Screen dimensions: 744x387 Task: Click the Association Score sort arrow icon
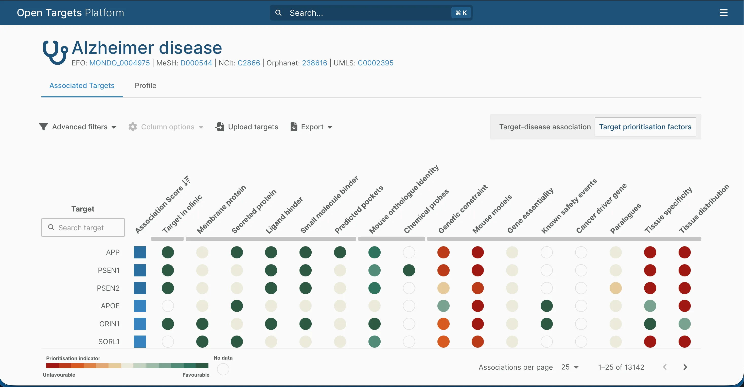click(x=186, y=181)
